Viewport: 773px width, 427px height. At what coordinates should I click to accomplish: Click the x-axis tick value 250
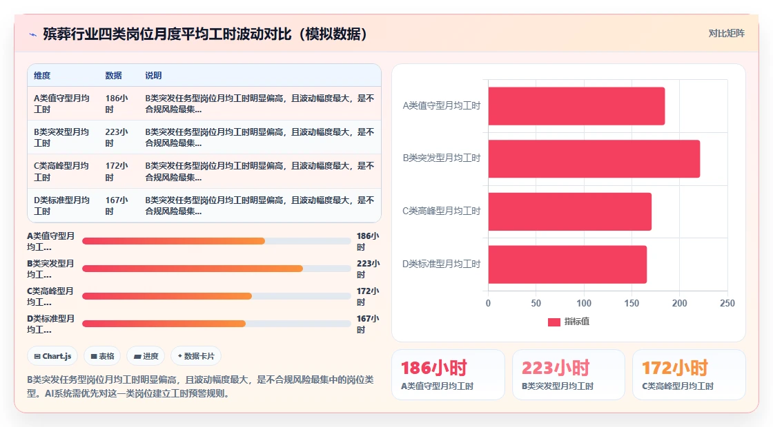(727, 304)
